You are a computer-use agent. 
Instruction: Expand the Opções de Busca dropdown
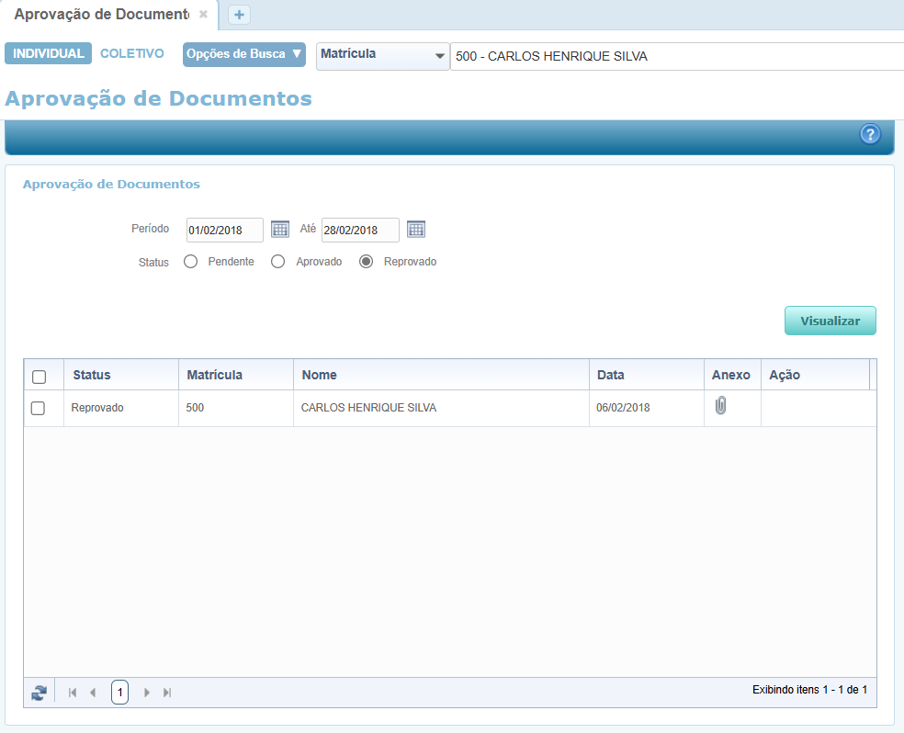pos(244,54)
